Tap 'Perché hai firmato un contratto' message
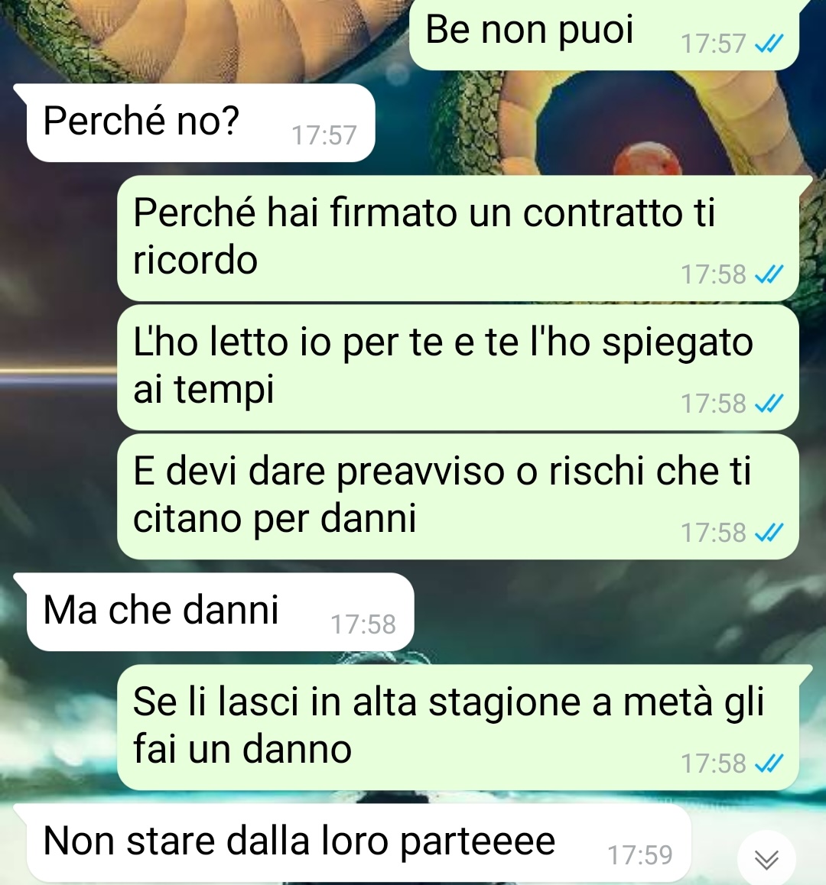This screenshot has height=885, width=826. pos(457,238)
